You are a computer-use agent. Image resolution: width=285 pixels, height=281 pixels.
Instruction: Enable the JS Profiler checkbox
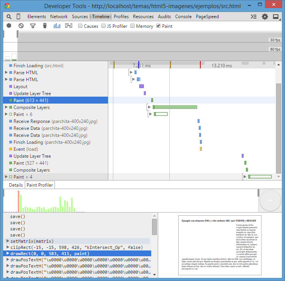click(104, 26)
